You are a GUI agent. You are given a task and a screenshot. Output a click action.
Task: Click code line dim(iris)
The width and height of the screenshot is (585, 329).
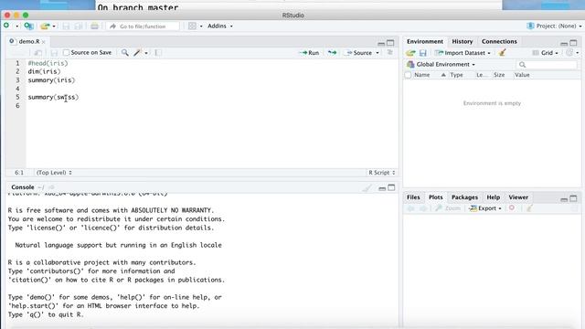[44, 71]
